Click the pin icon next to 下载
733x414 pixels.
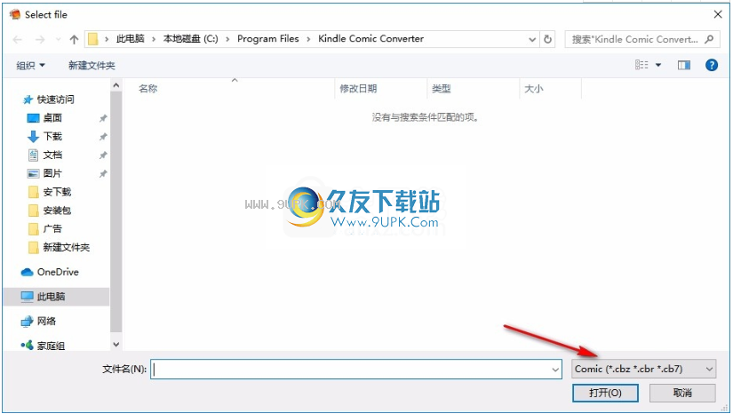[103, 137]
